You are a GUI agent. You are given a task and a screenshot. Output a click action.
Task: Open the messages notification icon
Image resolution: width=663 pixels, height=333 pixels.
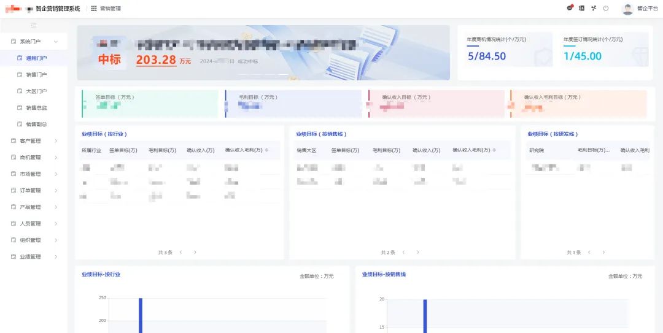pyautogui.click(x=570, y=8)
